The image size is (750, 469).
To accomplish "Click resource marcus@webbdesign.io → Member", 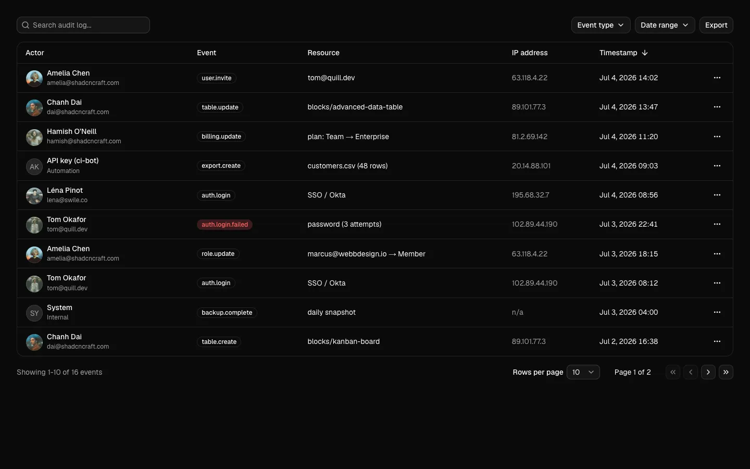I will 367,254.
